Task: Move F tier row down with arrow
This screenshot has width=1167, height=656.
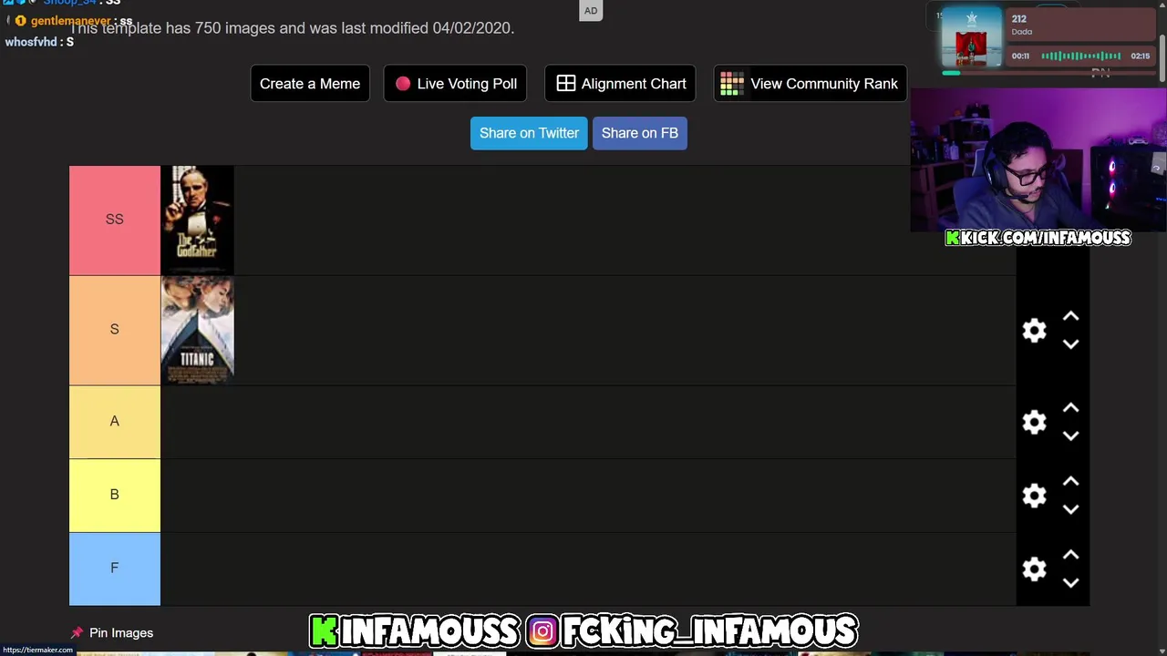Action: pos(1071,583)
